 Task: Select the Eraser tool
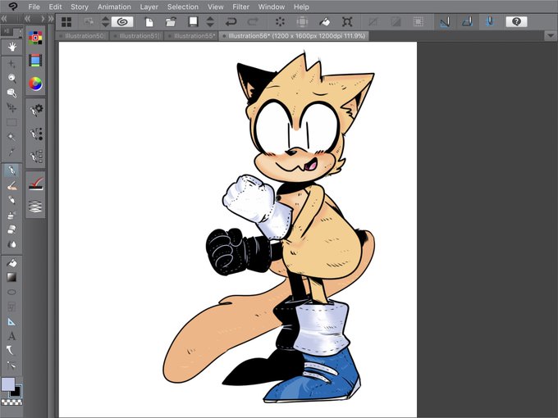(11, 229)
